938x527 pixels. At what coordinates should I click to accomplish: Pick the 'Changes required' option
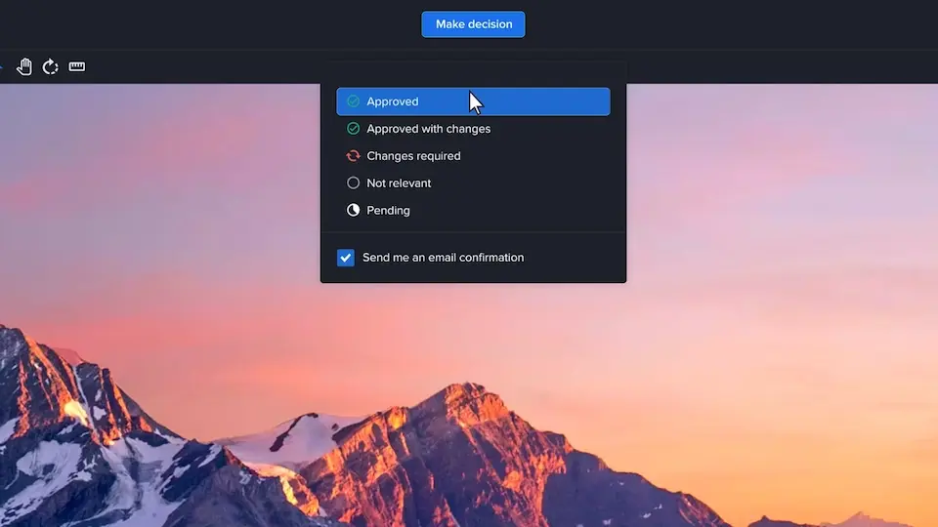(413, 156)
